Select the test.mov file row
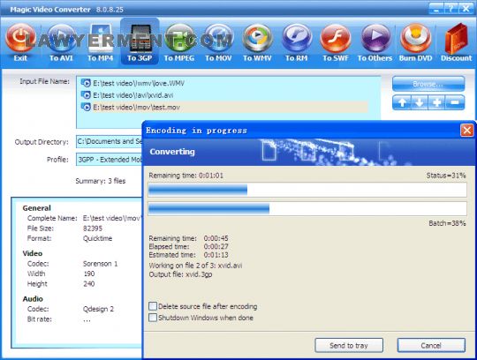 [x=224, y=107]
